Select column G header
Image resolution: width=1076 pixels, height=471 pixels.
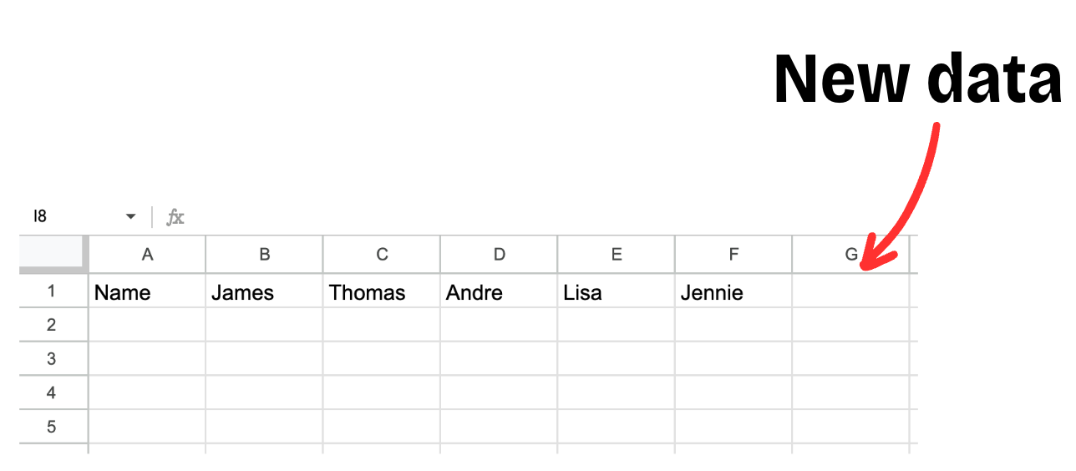(850, 255)
